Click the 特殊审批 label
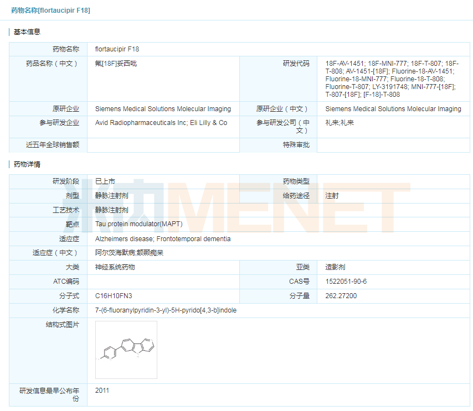Image resolution: width=473 pixels, height=411 pixels. pos(296,145)
